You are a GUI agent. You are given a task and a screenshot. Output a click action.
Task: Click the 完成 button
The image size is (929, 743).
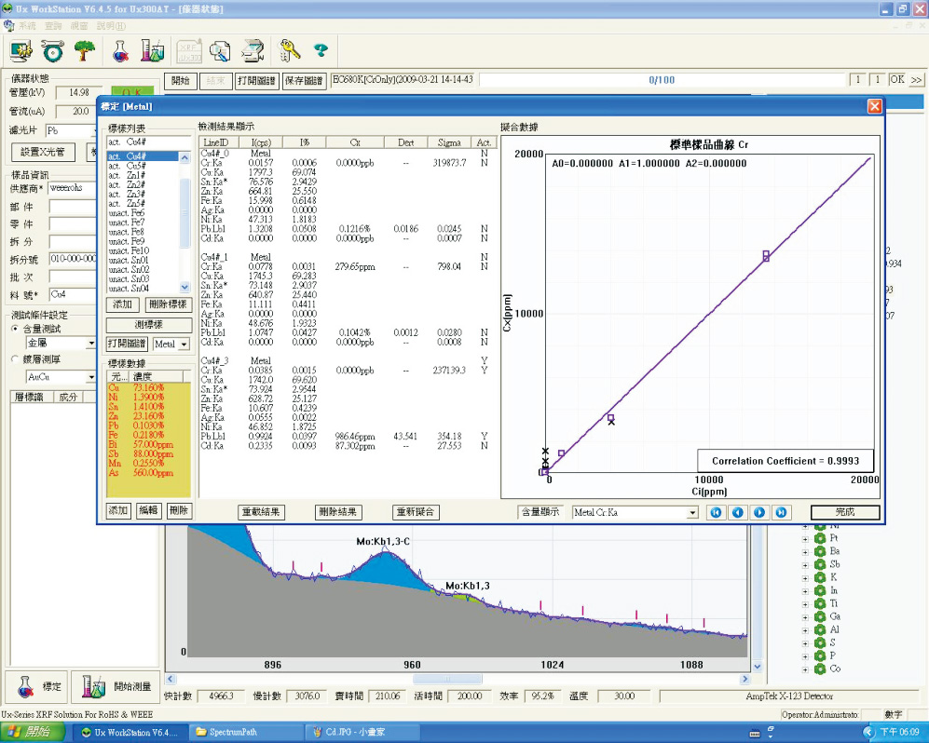pos(844,512)
